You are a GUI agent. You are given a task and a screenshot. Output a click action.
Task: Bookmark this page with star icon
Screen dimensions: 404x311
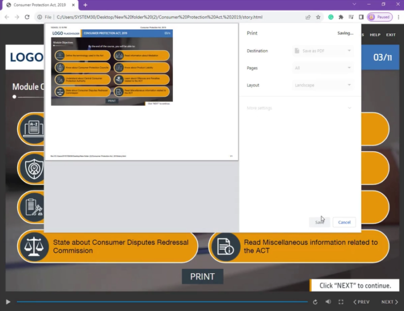click(318, 17)
